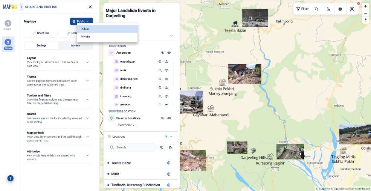Viewport: 371px width, 191px height.
Task: Select the measurement tool icon
Action: click(328, 9)
